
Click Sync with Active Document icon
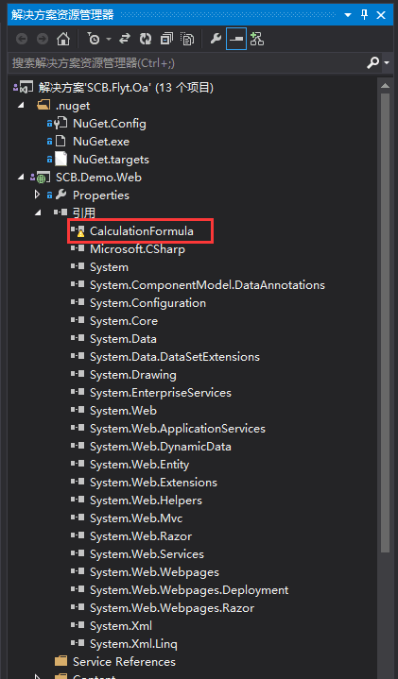(x=125, y=40)
